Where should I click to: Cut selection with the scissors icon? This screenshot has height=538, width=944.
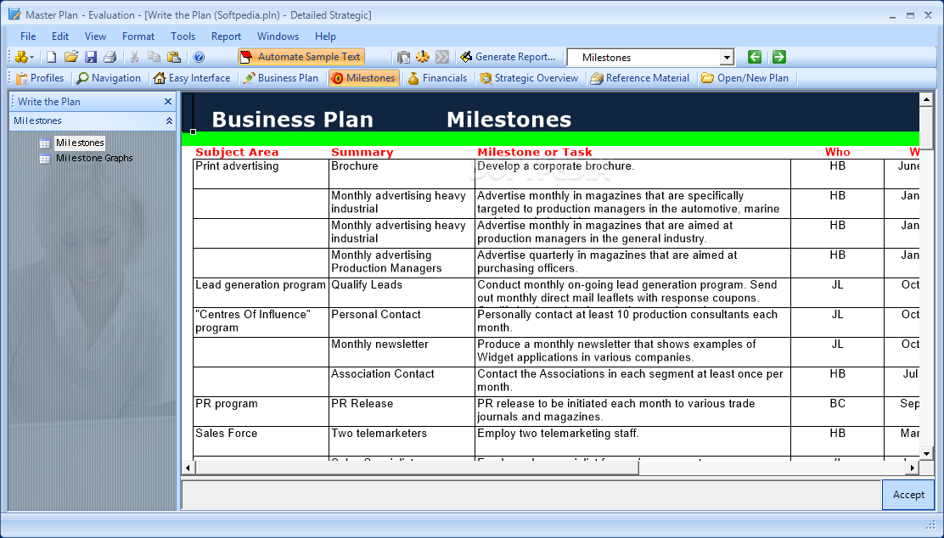pyautogui.click(x=135, y=57)
